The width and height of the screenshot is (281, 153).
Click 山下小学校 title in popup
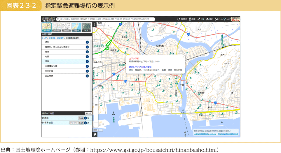[134, 59]
